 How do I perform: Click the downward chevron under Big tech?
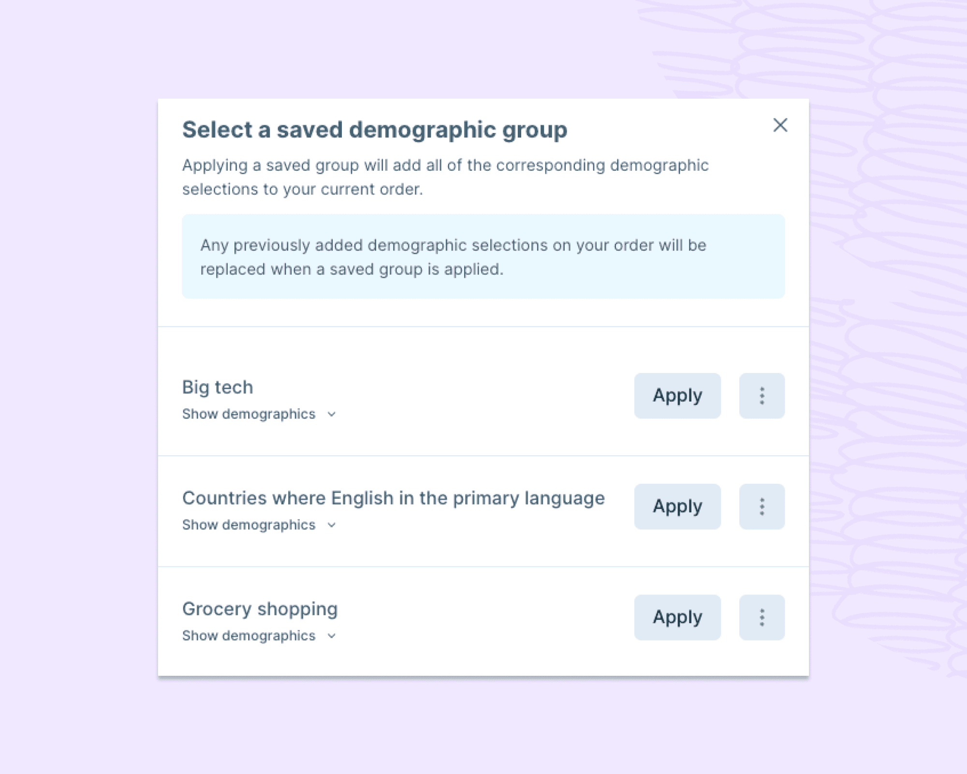point(331,414)
